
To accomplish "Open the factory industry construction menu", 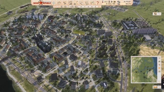I will click(65, 3).
